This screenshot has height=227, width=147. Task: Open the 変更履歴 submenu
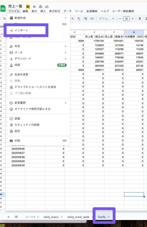click(x=38, y=103)
